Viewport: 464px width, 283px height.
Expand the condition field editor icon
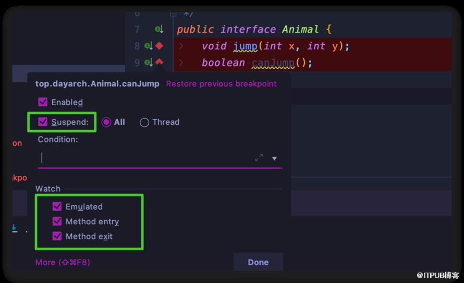tap(259, 158)
